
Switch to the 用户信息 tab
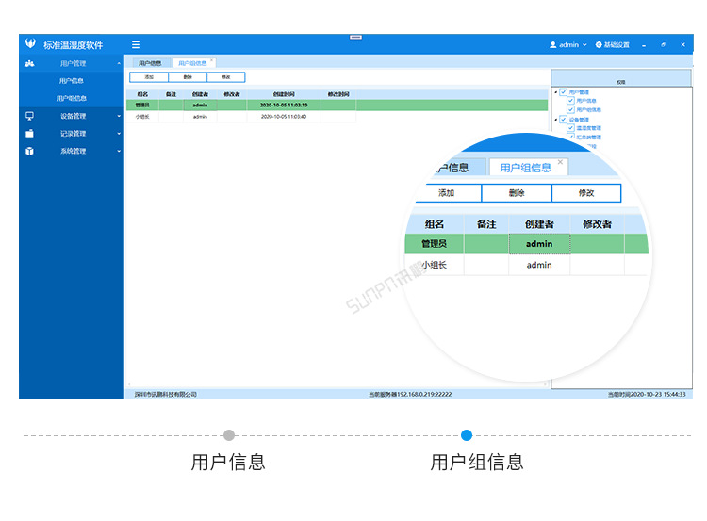150,63
